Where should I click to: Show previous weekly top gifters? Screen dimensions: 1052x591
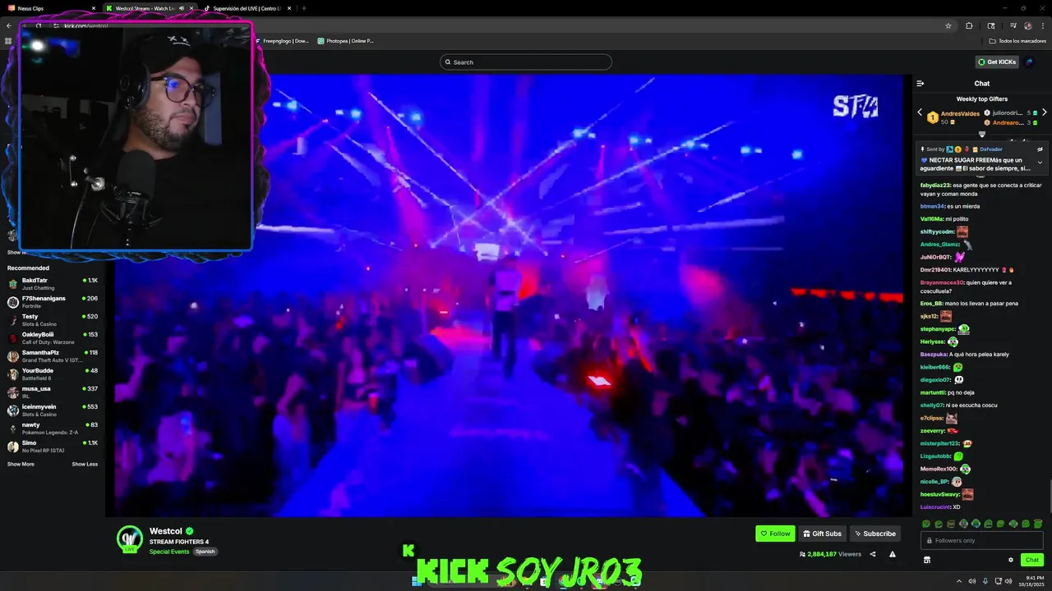pyautogui.click(x=920, y=112)
